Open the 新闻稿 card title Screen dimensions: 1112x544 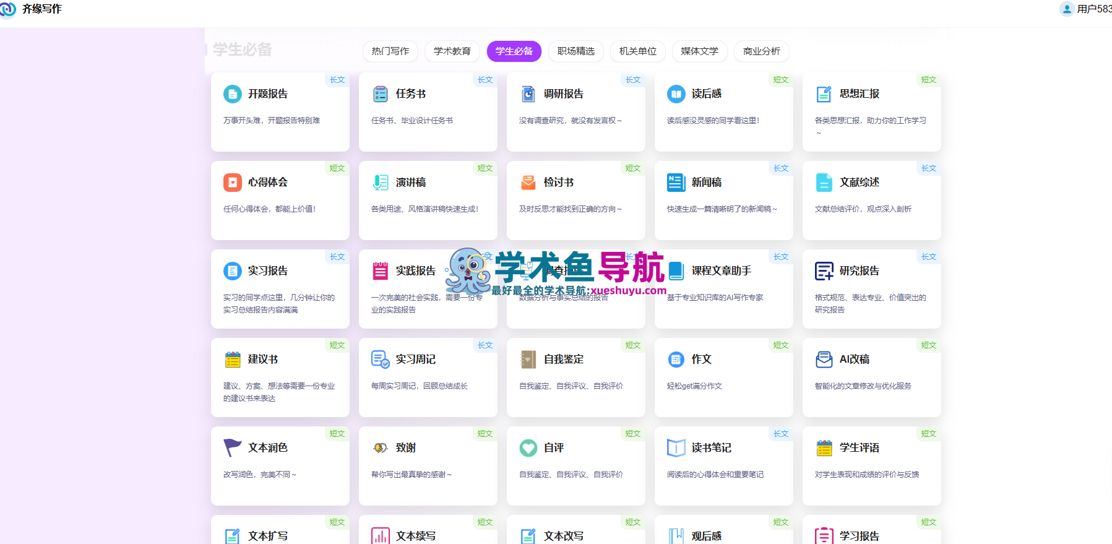coord(707,183)
